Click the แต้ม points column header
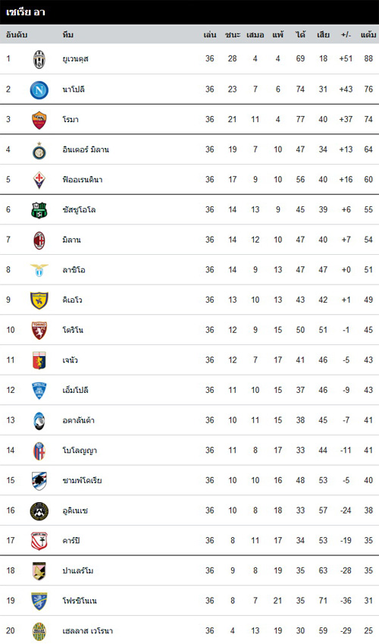 pos(368,35)
